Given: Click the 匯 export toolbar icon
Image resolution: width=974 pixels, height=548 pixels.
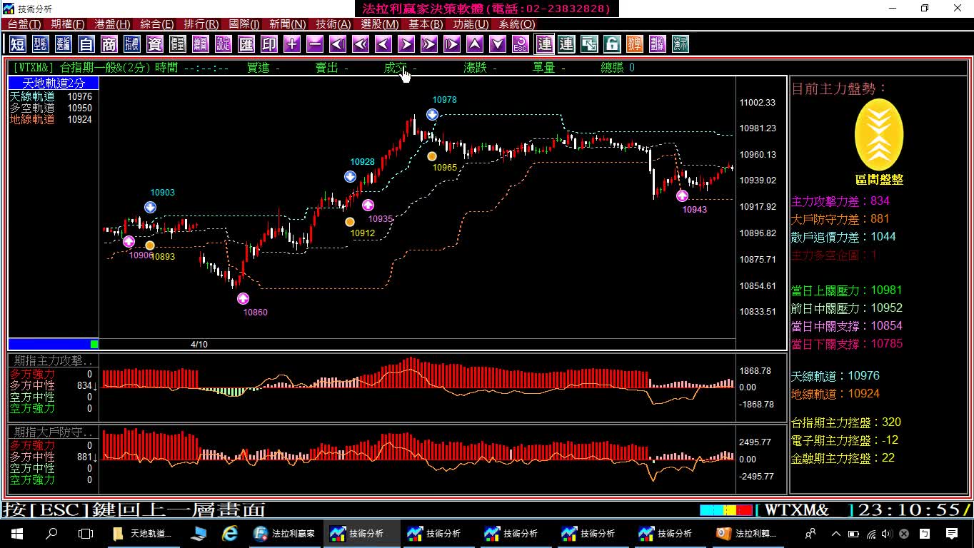Looking at the screenshot, I should pos(246,44).
